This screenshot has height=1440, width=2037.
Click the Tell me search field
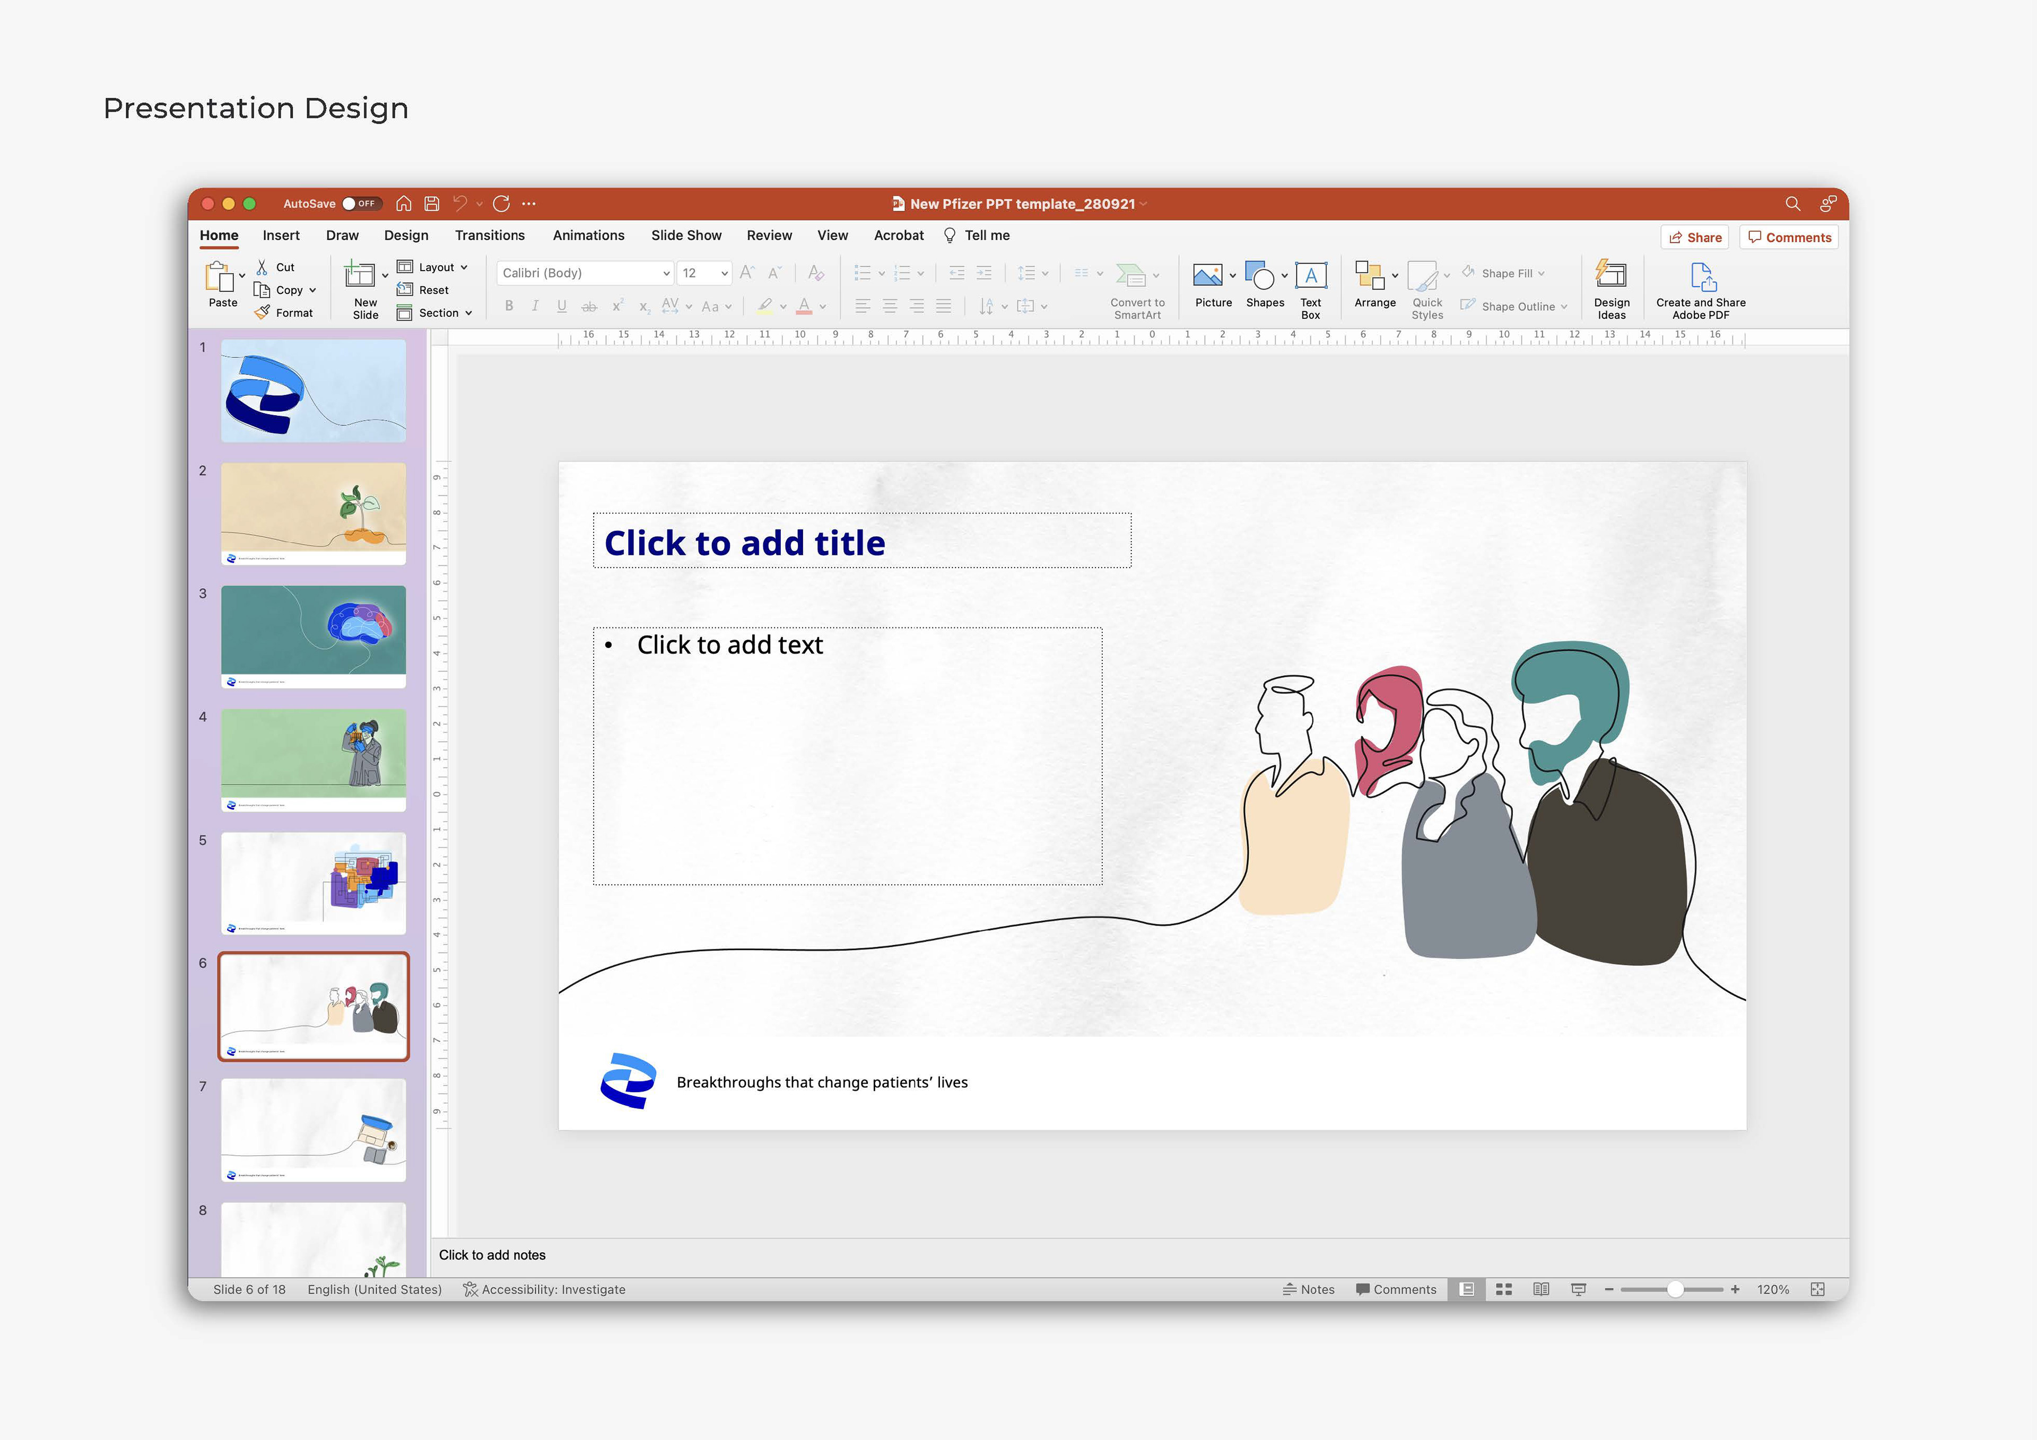(977, 235)
